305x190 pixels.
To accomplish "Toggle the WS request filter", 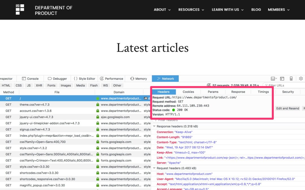I will pyautogui.click(x=105, y=85).
